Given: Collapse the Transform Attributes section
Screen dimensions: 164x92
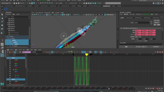Looking at the screenshot, I should (121, 28).
